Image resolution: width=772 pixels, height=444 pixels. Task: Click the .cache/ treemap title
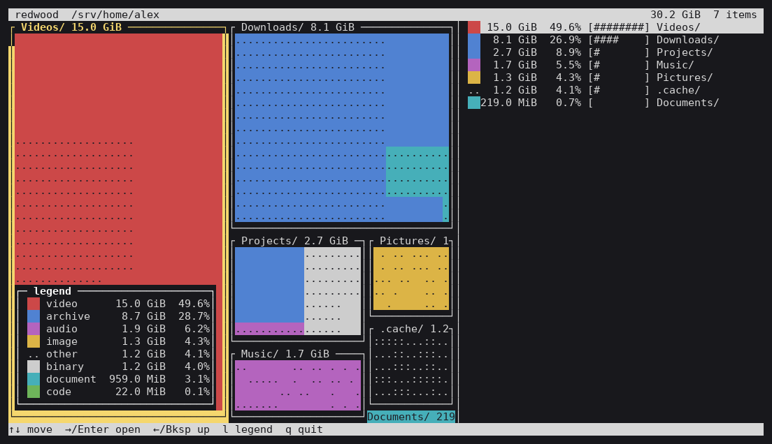tap(414, 329)
